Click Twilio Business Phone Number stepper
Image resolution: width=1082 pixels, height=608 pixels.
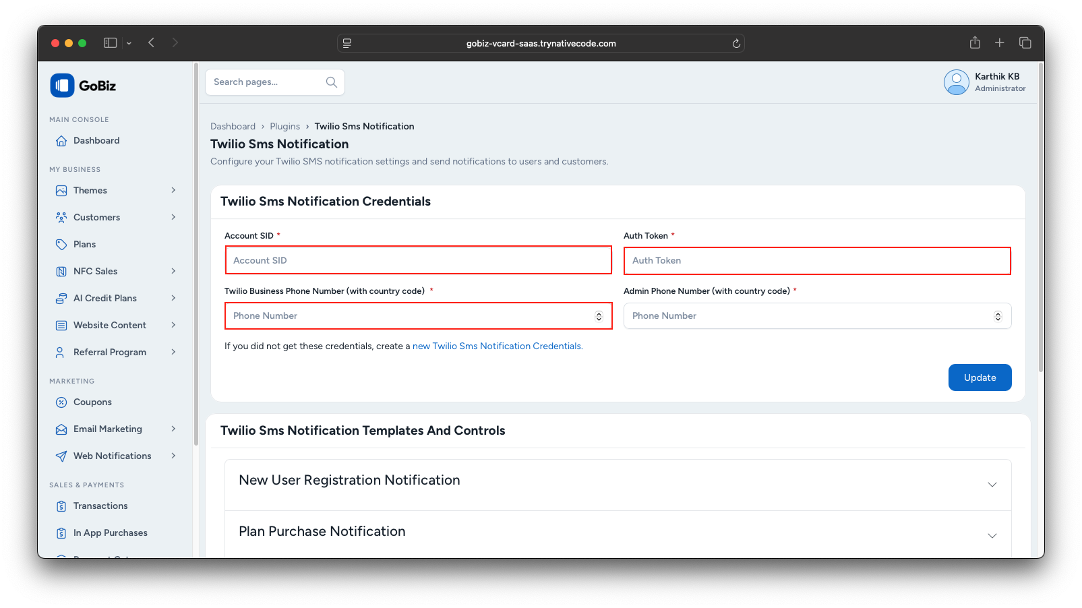tap(599, 316)
